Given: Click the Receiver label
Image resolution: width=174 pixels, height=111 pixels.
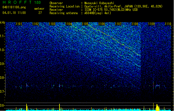Looking at the screenshot, I should click(56, 10).
